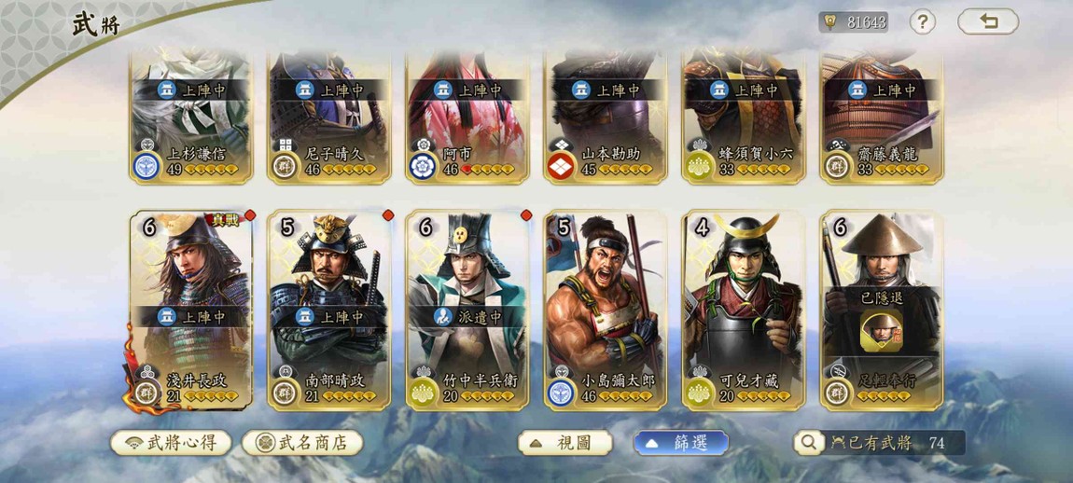
Task: Open the 尼子晴久 general card
Action: coord(329,115)
